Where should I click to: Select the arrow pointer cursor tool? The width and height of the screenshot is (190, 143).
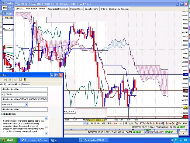tap(136, 123)
